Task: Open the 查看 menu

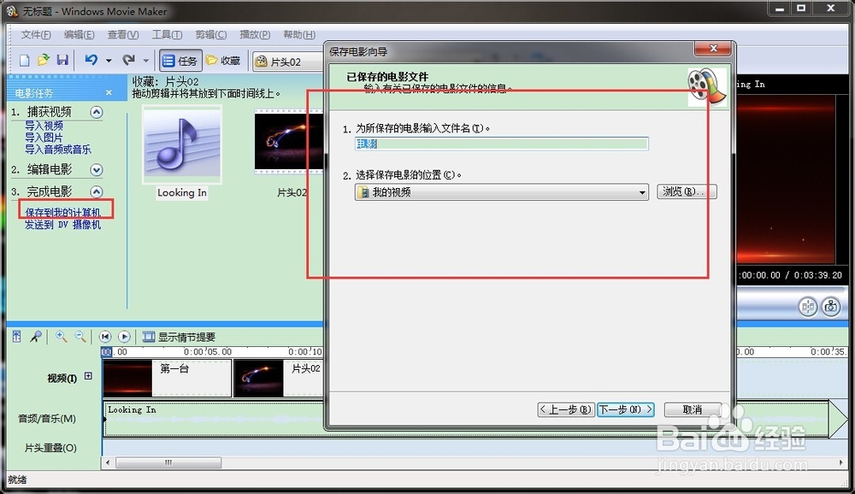Action: [122, 35]
